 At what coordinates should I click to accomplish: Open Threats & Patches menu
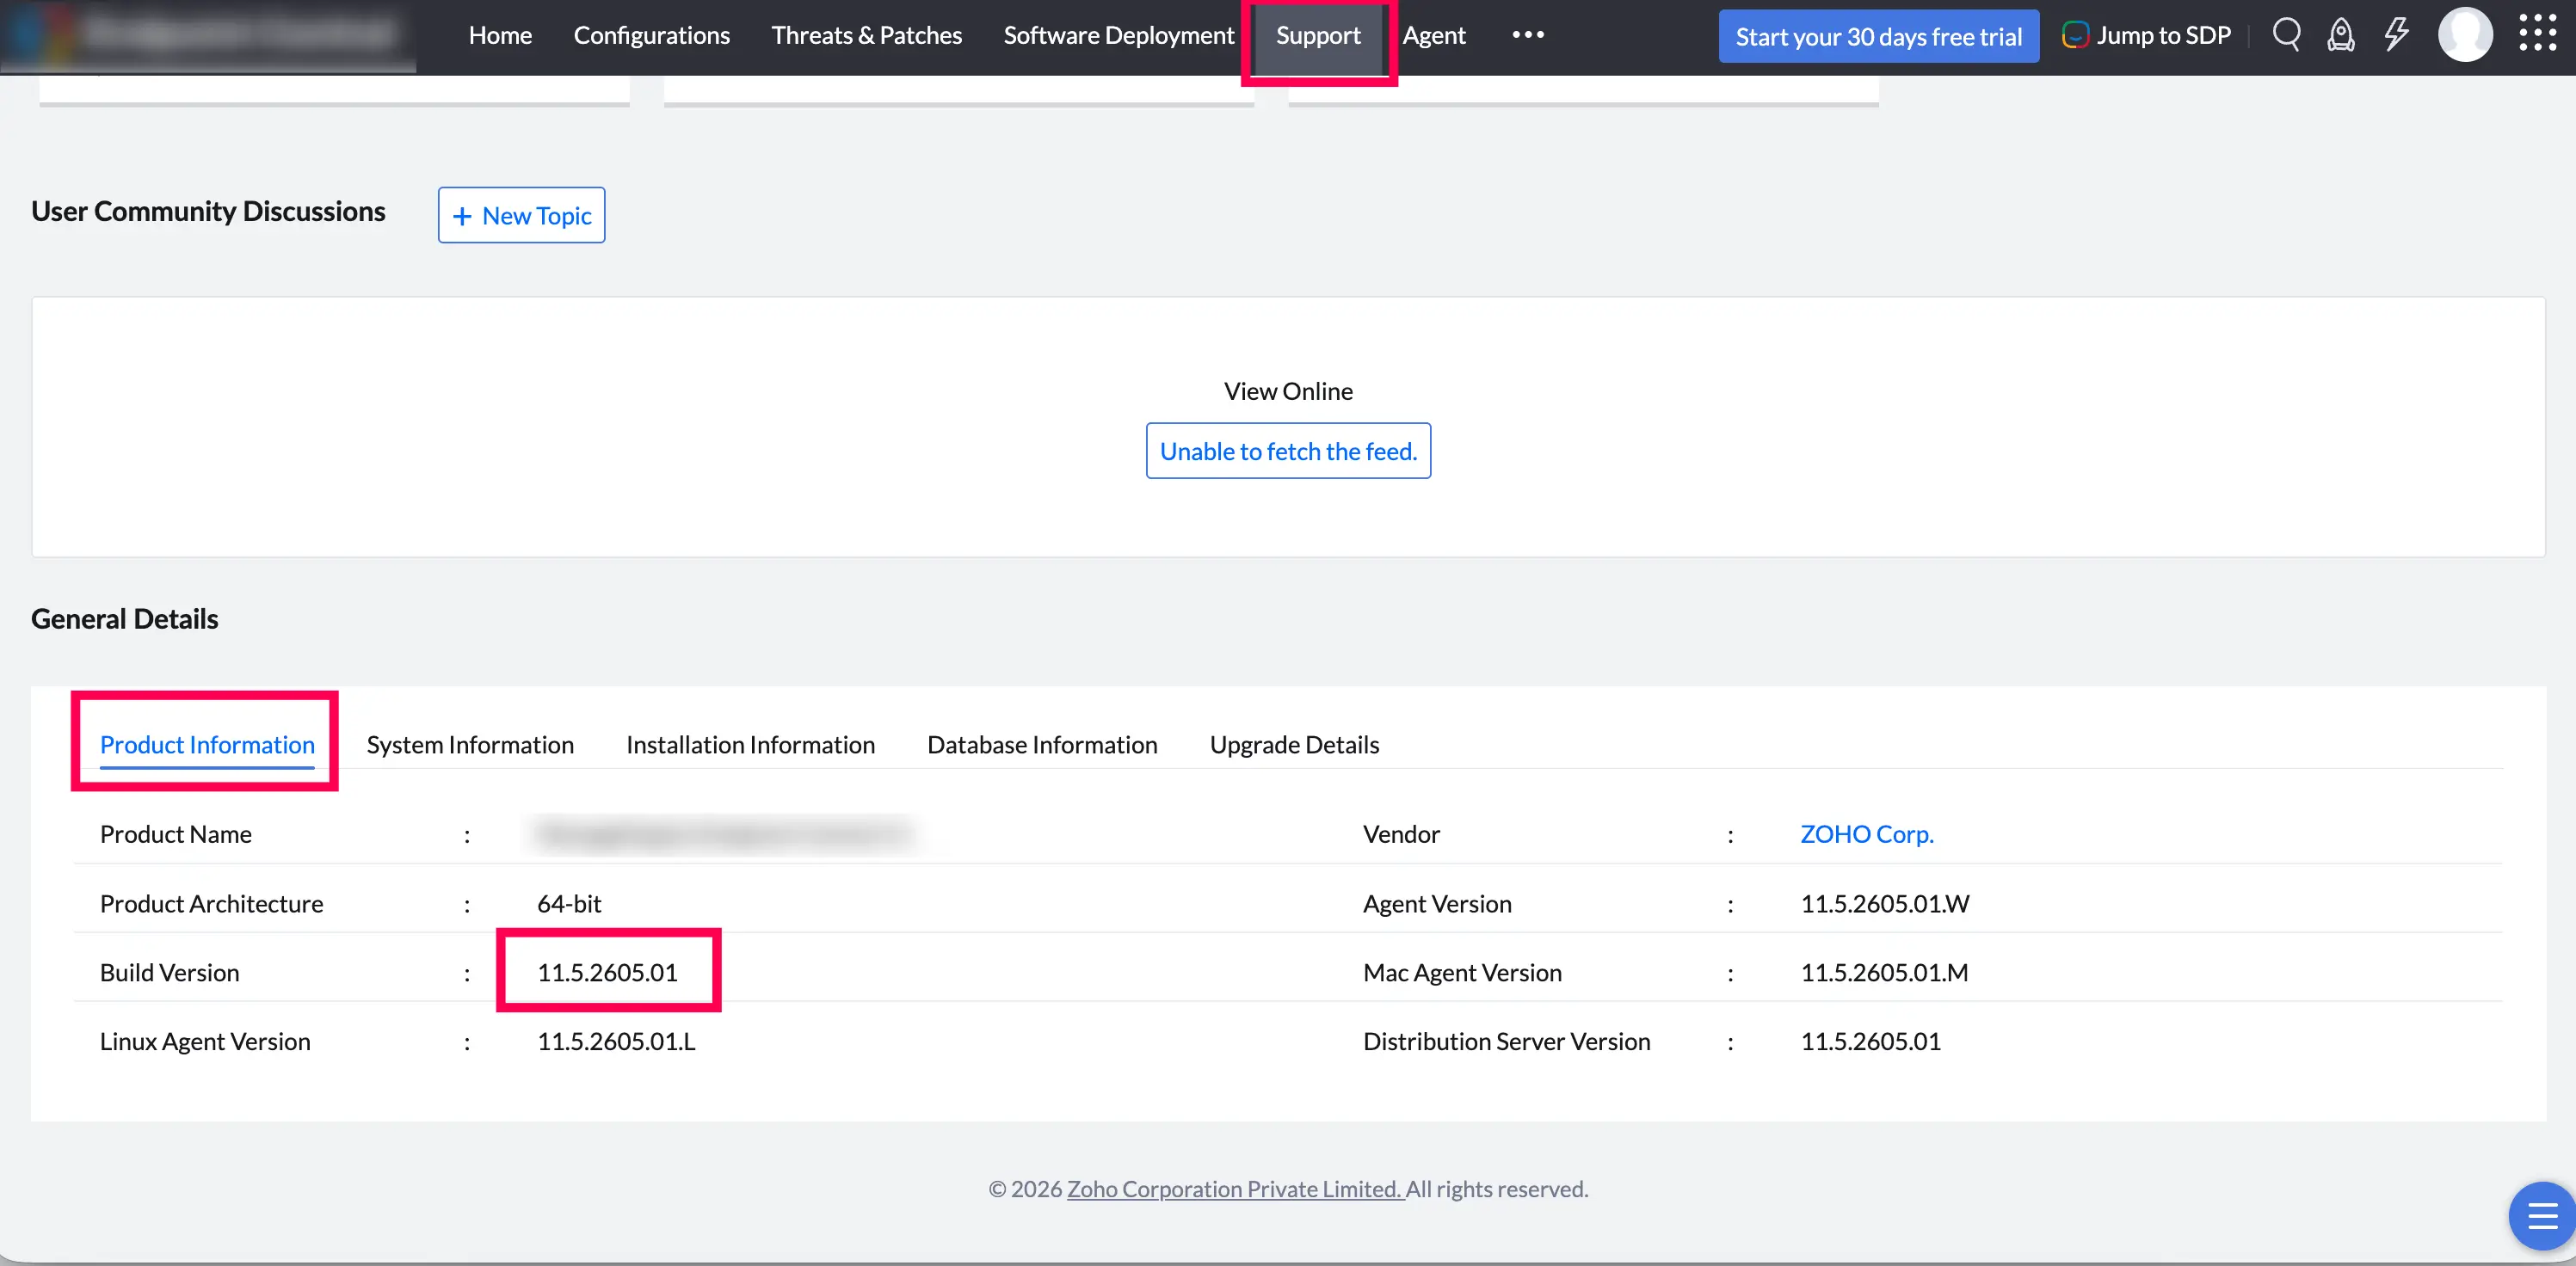(x=866, y=35)
